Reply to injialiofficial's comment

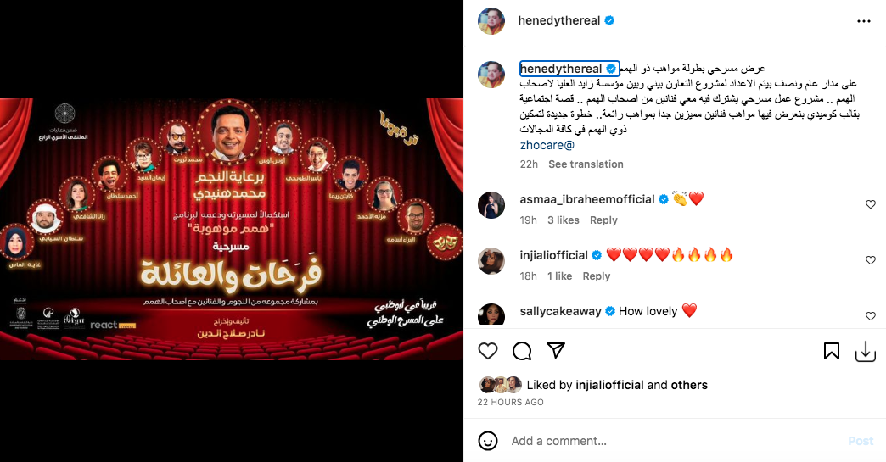click(596, 276)
